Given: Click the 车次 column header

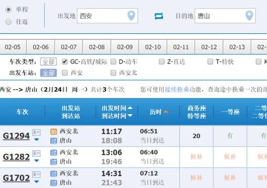Looking at the screenshot, I should pyautogui.click(x=22, y=112).
